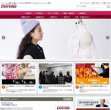Click the search magnifier icon button

coord(109,6)
